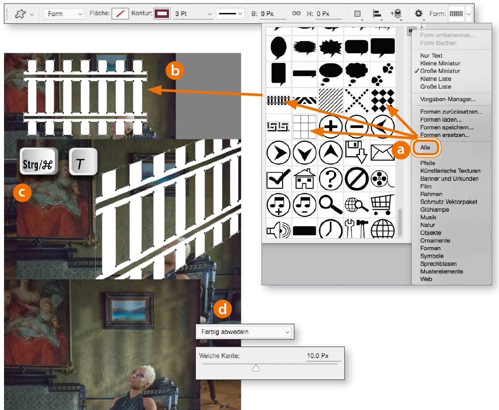Open the Form shape picker dropdown arrow

[469, 14]
